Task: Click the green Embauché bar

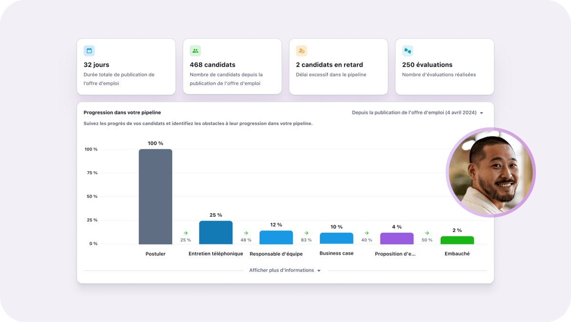Action: pos(457,240)
